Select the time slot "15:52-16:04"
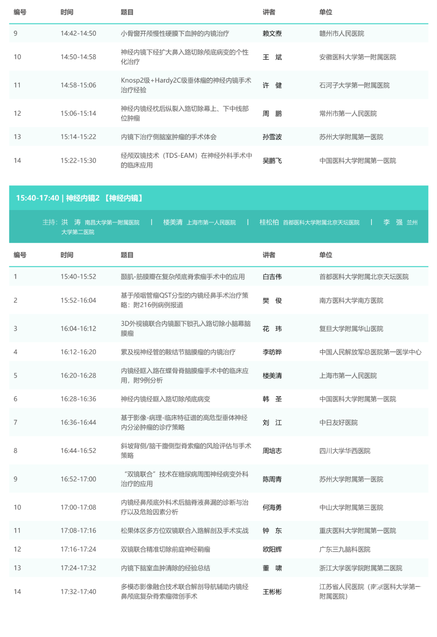 coord(78,300)
